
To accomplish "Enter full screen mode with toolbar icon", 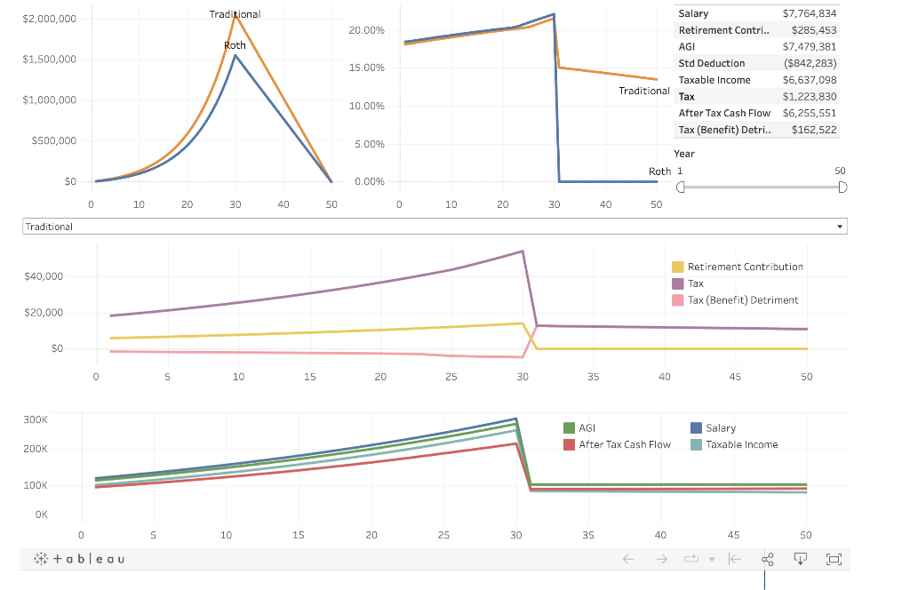I will (834, 559).
